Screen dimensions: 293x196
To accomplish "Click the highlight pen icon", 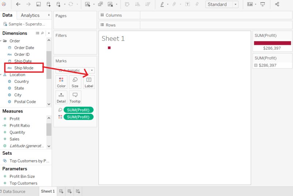I will point(162,4).
